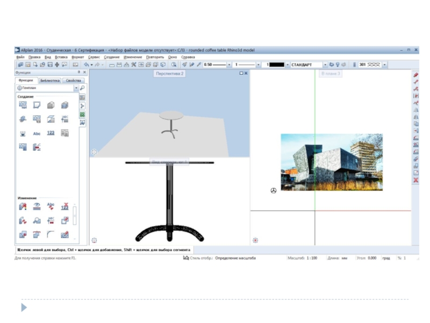Expand the СТАНДАРТ style dropdown
430x323 pixels.
click(x=325, y=65)
